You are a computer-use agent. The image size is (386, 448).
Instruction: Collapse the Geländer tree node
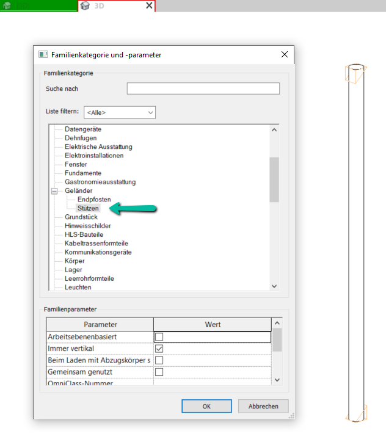(54, 191)
